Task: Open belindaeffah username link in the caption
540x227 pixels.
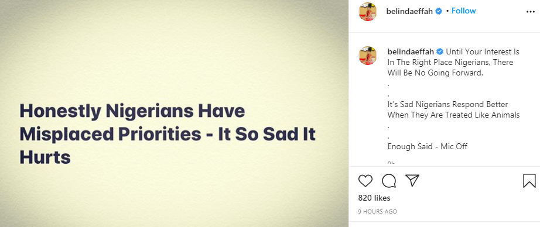Action: [411, 52]
